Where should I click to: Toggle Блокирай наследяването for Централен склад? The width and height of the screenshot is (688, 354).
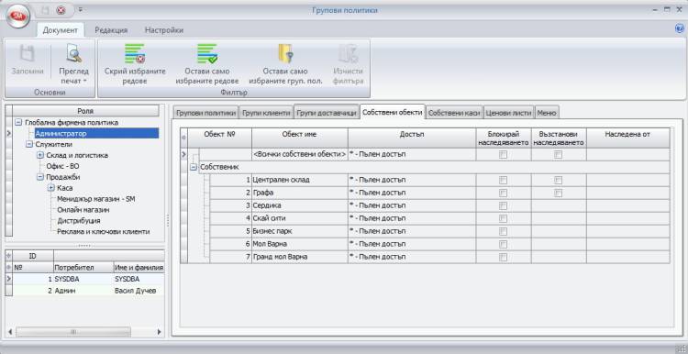tap(504, 180)
